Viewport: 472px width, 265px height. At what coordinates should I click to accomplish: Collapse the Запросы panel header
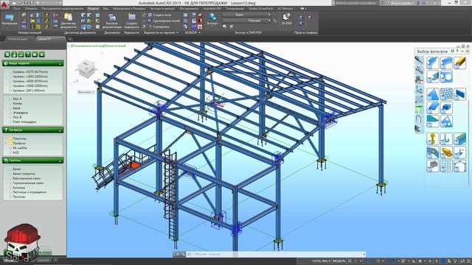coord(32,130)
